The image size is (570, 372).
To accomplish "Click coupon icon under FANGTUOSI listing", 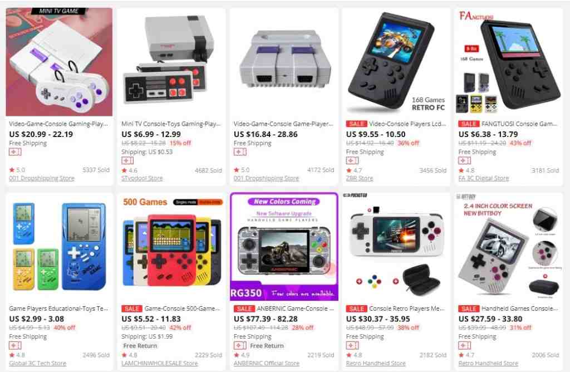I will (x=464, y=160).
